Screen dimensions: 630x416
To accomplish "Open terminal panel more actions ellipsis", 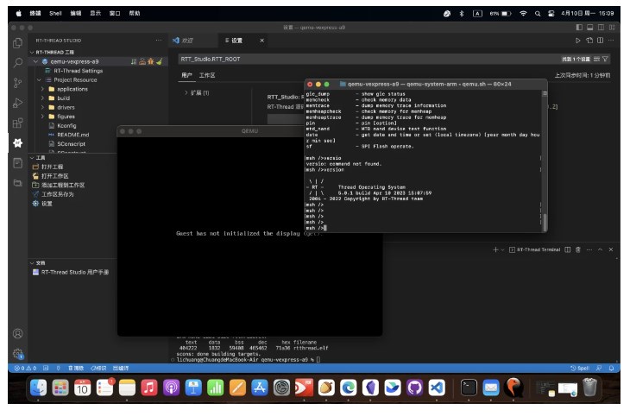I will point(589,249).
